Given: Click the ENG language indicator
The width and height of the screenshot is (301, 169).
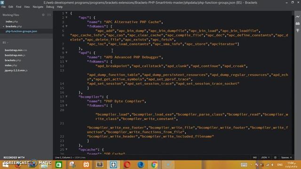Looking at the screenshot, I should 280,165.
